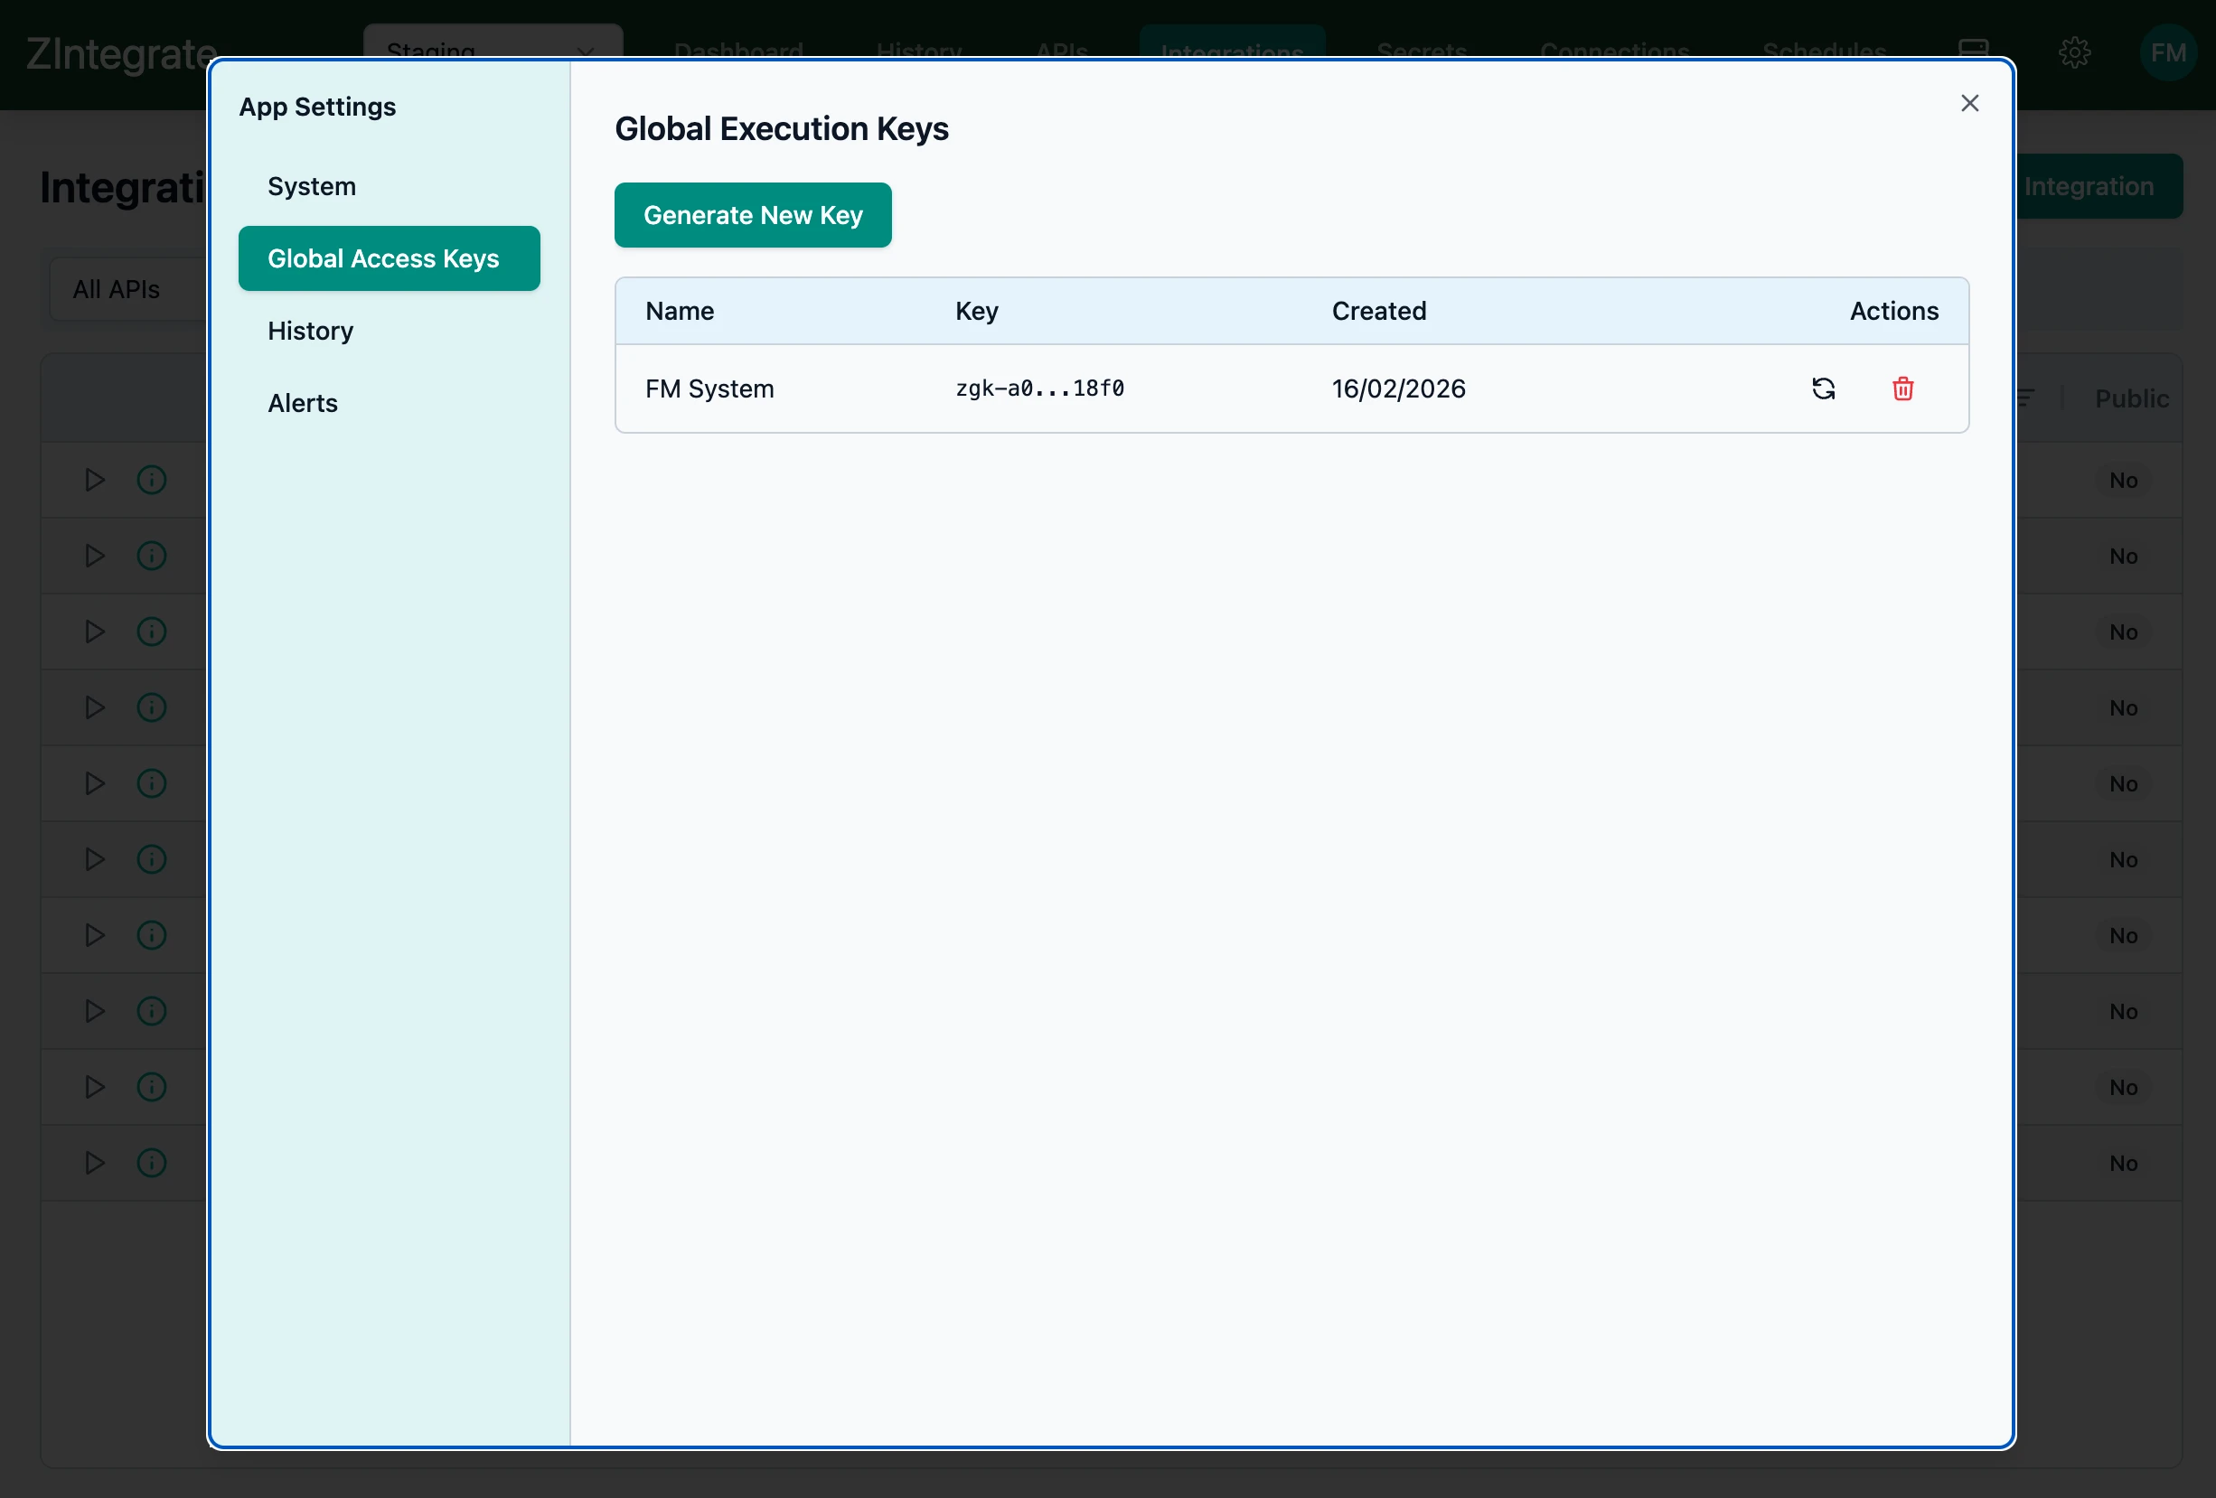Click the sort icon beside the Public column
2216x1498 pixels.
[2026, 398]
